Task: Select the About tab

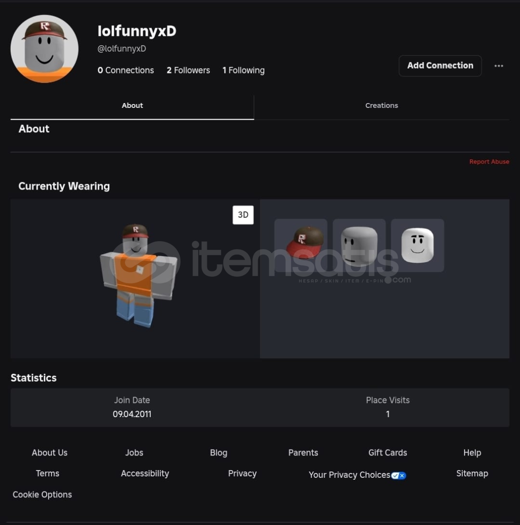Action: (132, 105)
